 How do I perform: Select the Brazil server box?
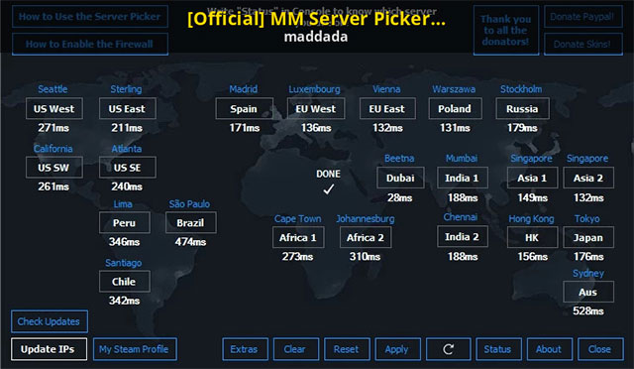pyautogui.click(x=191, y=223)
